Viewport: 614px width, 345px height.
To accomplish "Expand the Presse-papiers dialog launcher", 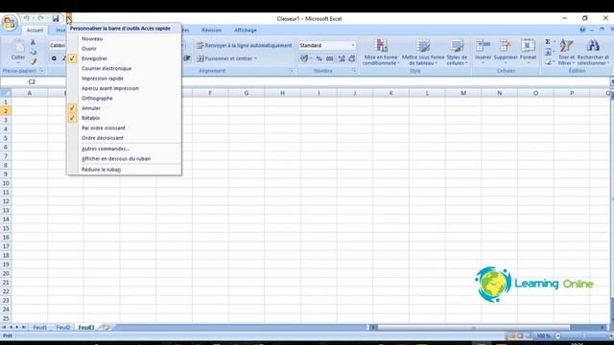I will 41,71.
